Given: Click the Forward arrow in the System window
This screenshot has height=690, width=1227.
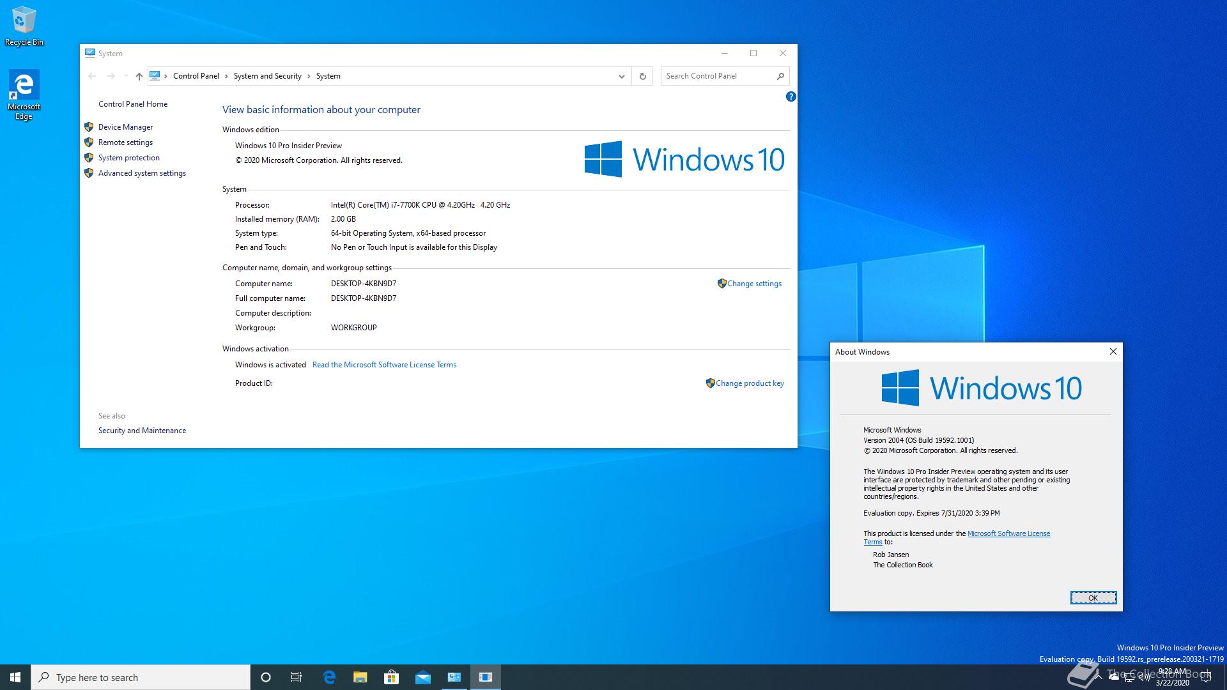Looking at the screenshot, I should pos(111,76).
